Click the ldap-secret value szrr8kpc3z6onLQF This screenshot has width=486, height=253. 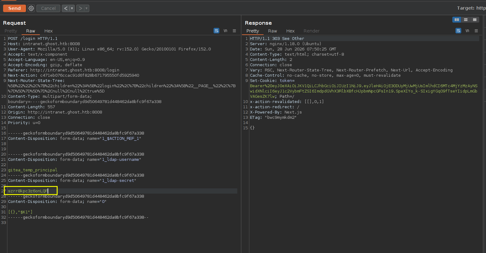tap(28, 191)
